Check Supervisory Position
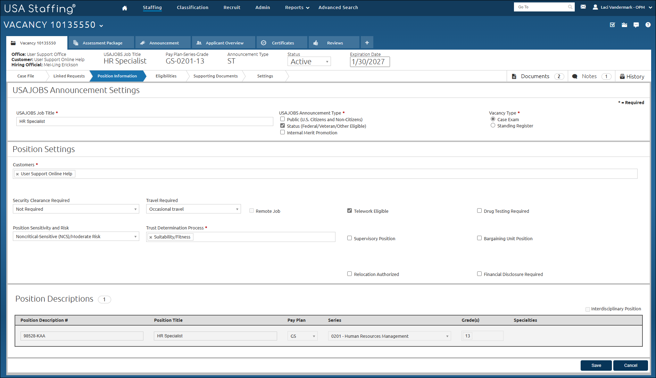Viewport: 656px width, 378px height. click(350, 238)
